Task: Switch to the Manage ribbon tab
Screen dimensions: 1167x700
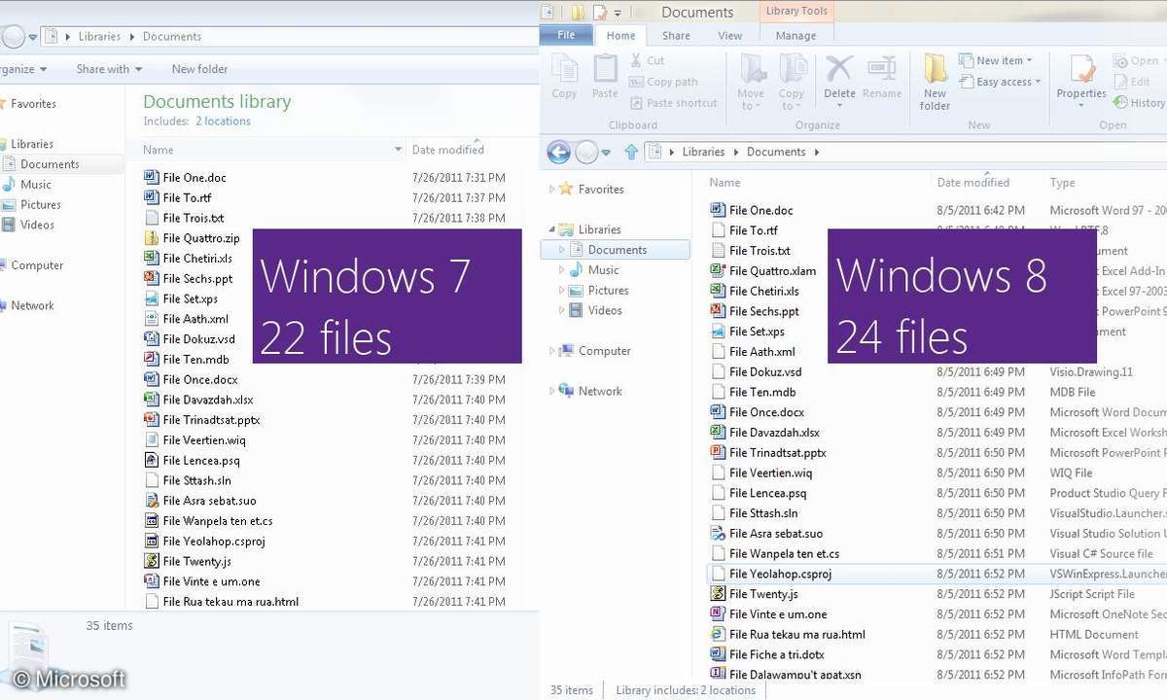Action: tap(796, 36)
